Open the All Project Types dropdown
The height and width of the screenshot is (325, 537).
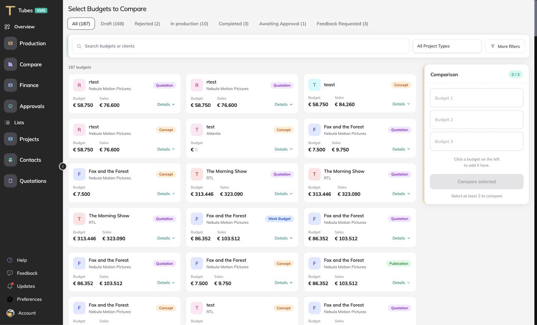[x=447, y=46]
